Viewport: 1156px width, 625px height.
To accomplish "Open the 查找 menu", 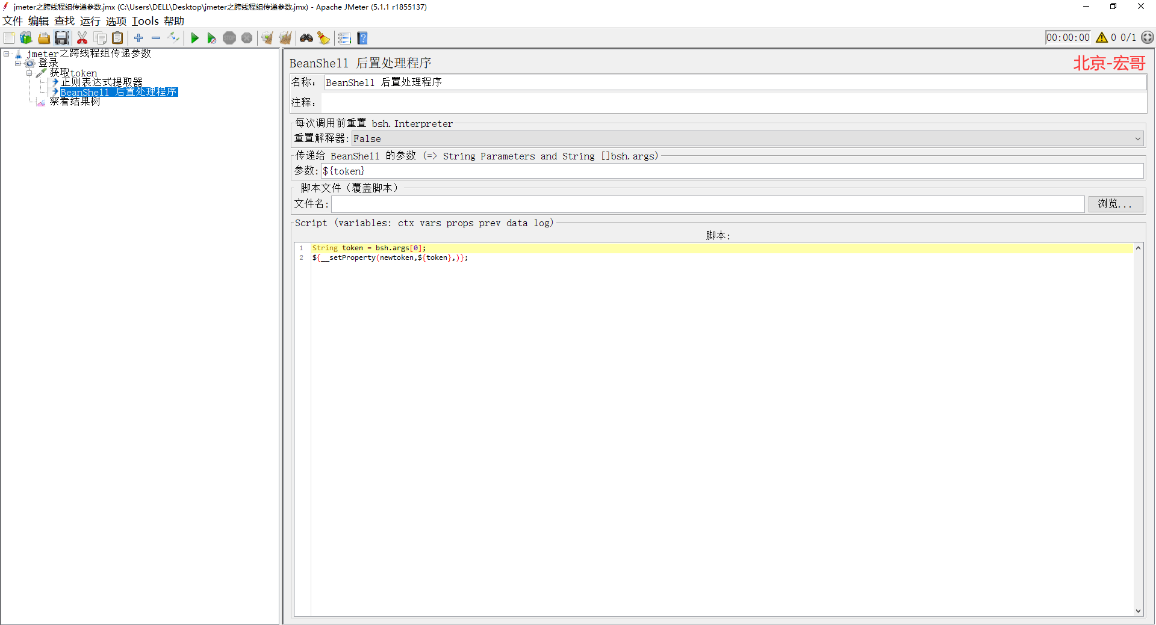I will [x=64, y=21].
